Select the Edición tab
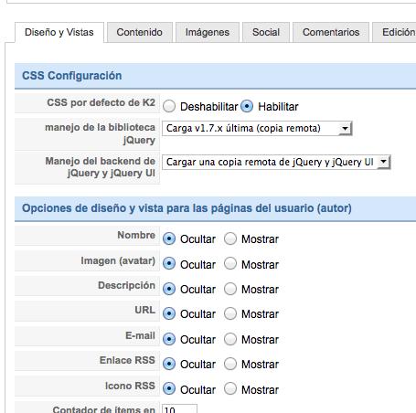Viewport: 416px width, 413px height. (x=394, y=32)
